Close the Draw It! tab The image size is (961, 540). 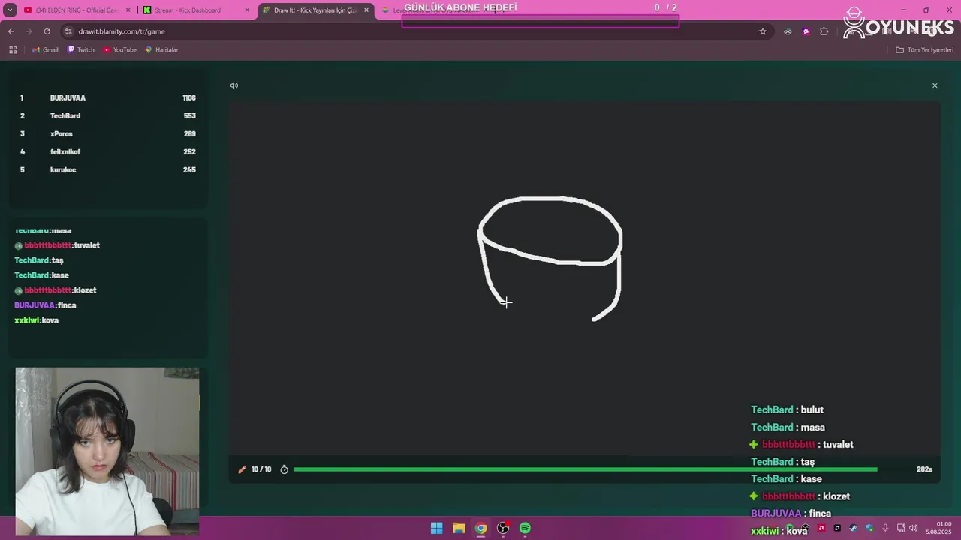(x=366, y=10)
